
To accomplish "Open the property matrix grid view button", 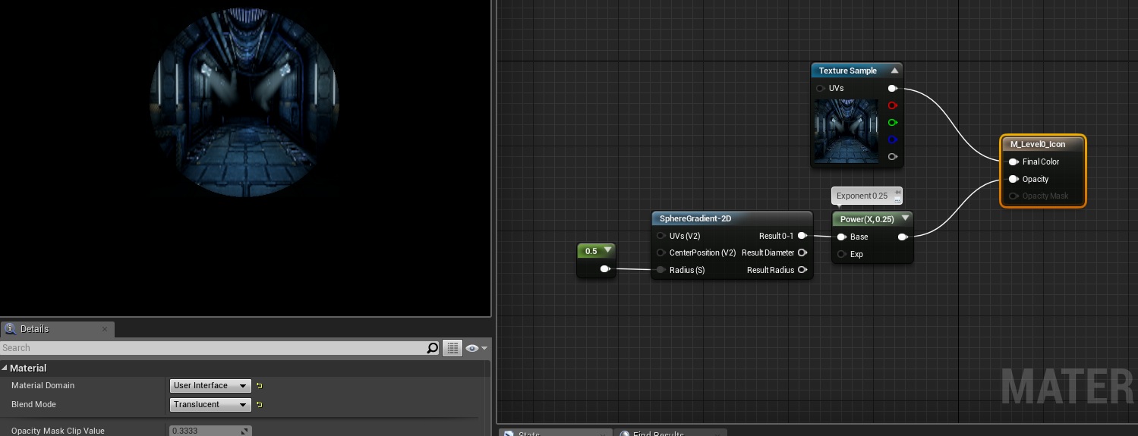I will click(452, 348).
